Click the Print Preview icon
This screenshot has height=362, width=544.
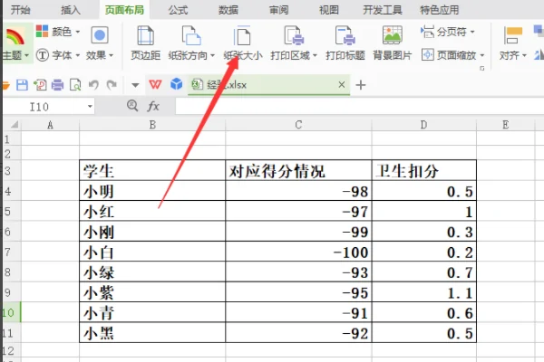tap(75, 85)
